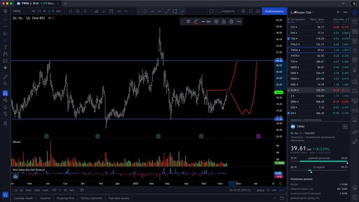Select the Все date range button
The width and height of the screenshot is (359, 202).
point(72,190)
